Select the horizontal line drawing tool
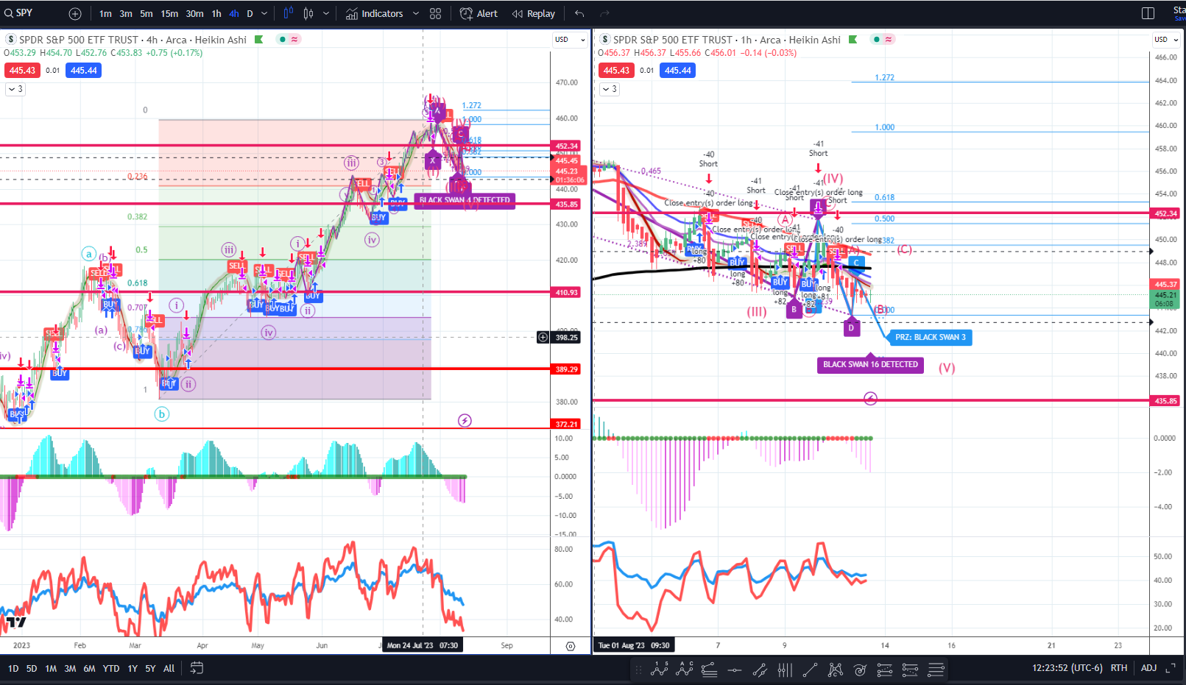Viewport: 1186px width, 685px height. pyautogui.click(x=735, y=670)
